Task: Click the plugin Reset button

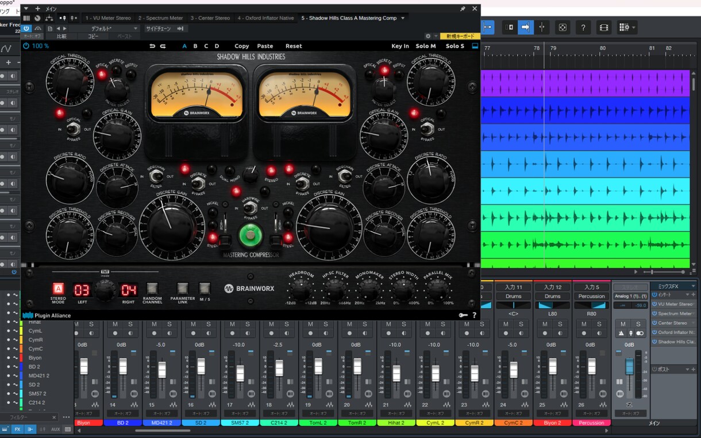Action: point(294,46)
